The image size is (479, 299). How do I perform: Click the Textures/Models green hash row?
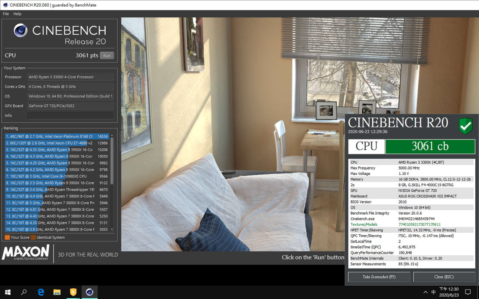[411, 225]
